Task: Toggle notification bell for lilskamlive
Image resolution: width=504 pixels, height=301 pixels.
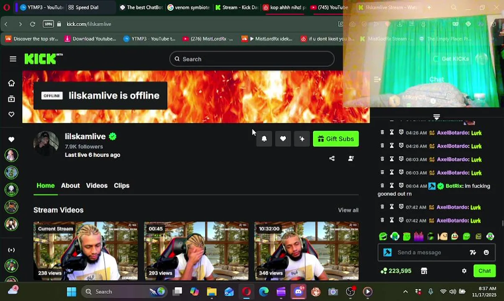Action: [264, 139]
